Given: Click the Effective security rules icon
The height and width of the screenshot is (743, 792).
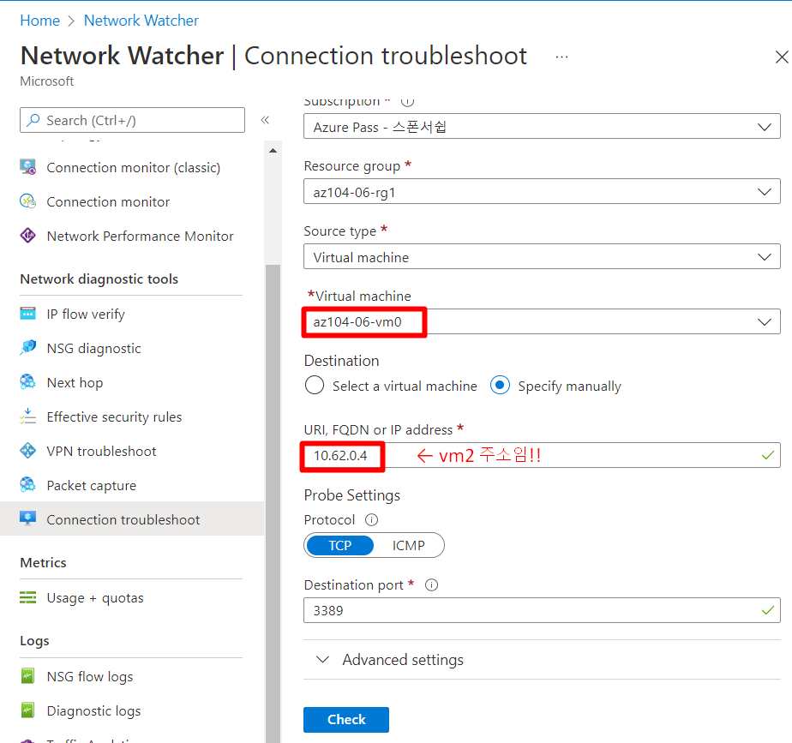Looking at the screenshot, I should [27, 416].
